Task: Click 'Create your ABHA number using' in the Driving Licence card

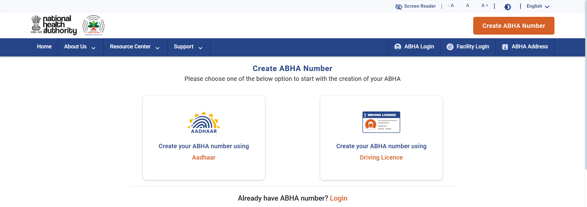Action: coord(381,146)
